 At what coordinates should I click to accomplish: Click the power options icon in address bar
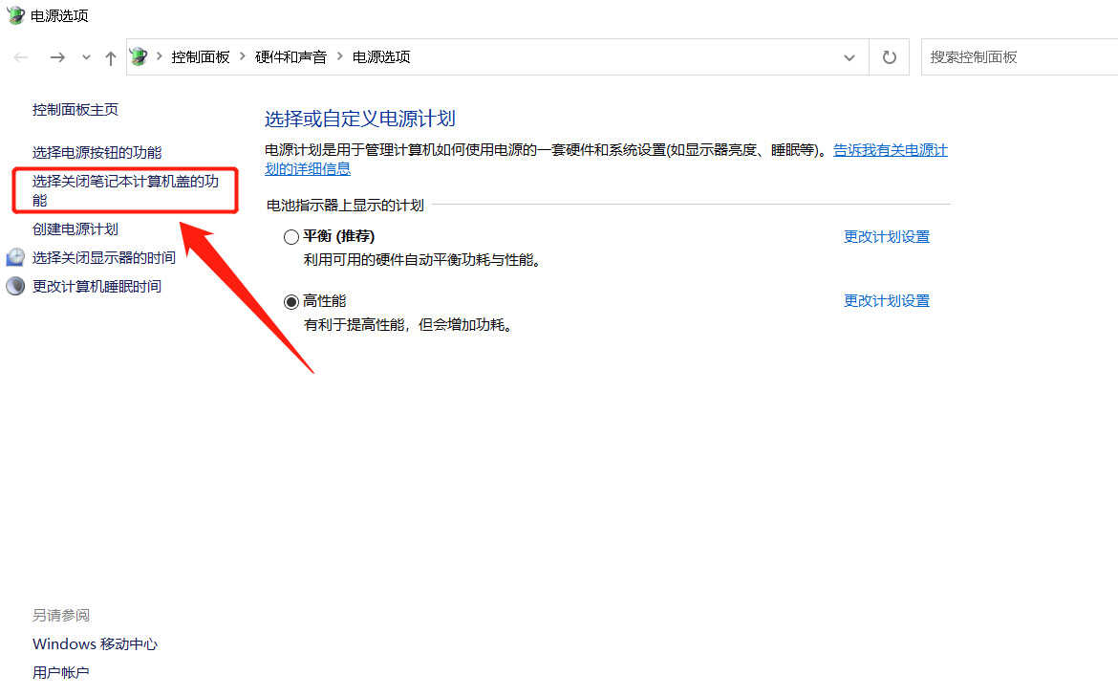pos(139,56)
